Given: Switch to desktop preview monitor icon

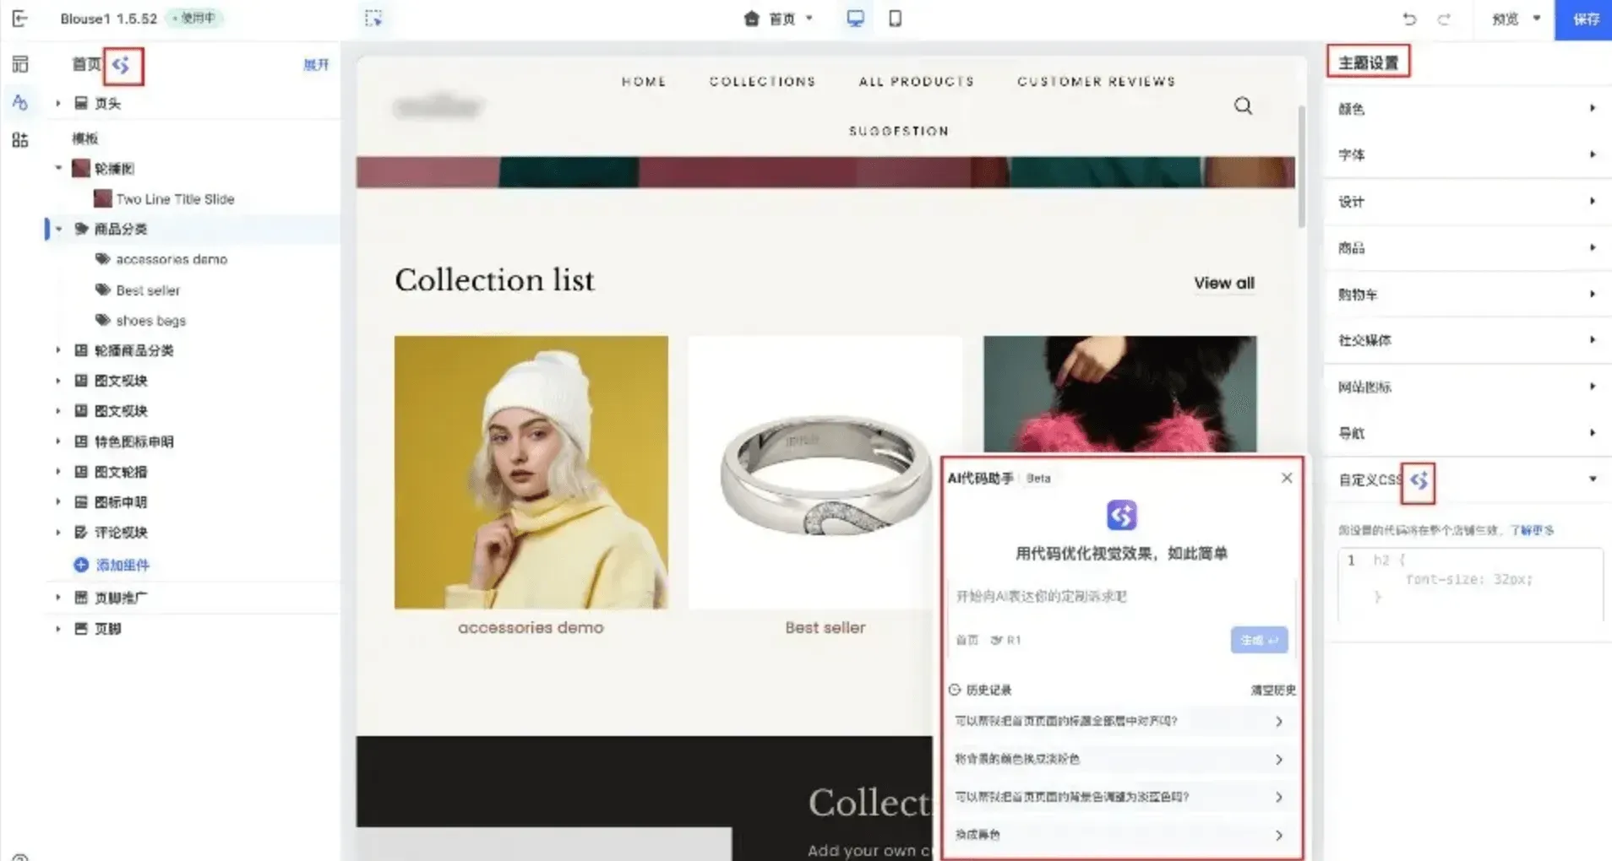Looking at the screenshot, I should pos(855,19).
